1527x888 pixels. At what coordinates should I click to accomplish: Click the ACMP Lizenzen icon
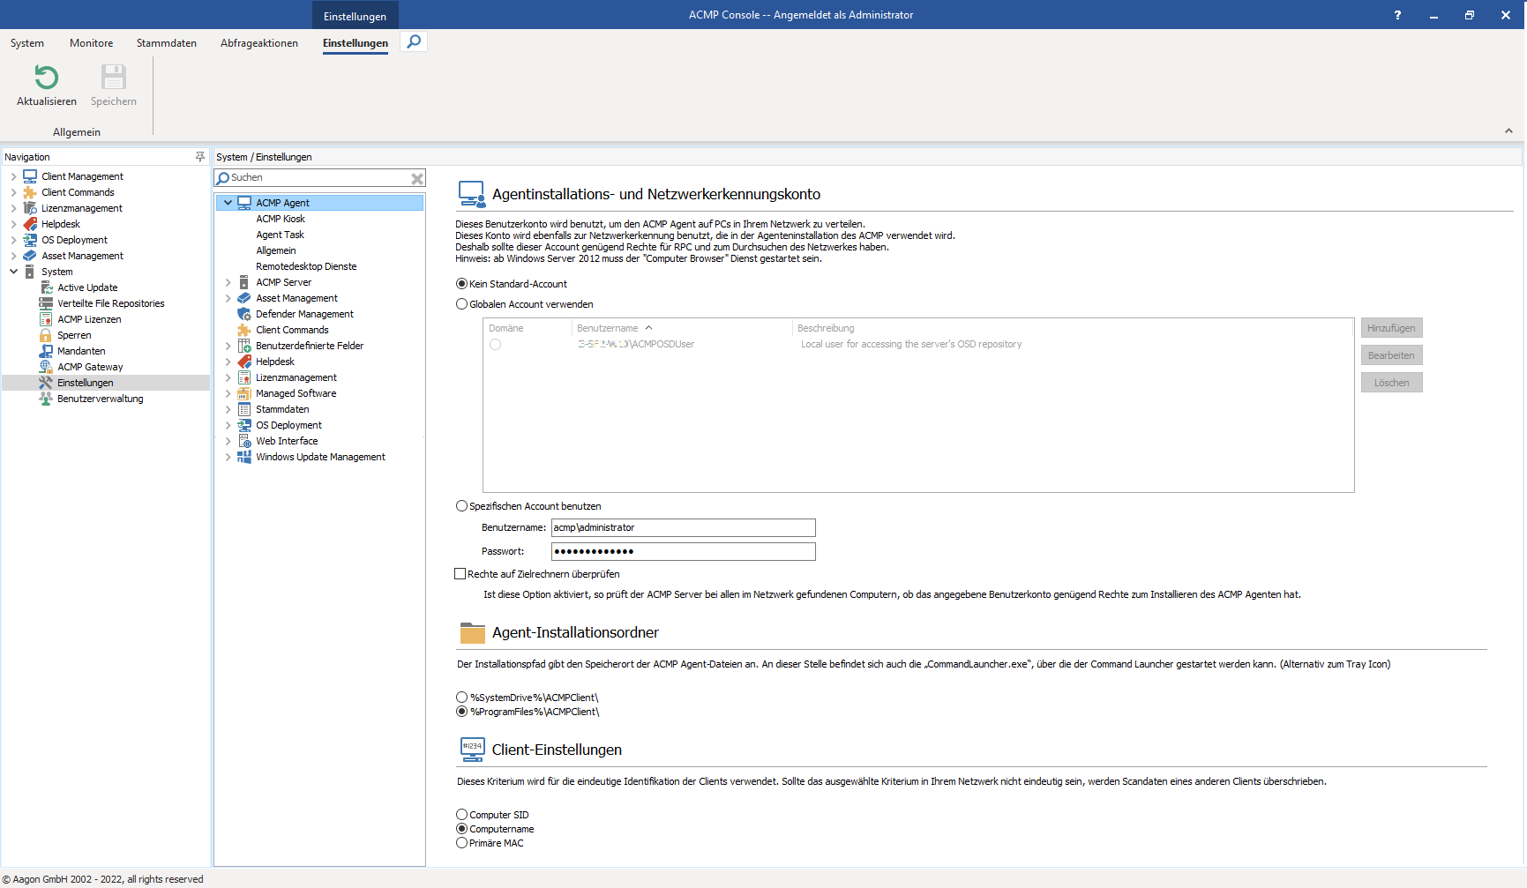point(46,319)
